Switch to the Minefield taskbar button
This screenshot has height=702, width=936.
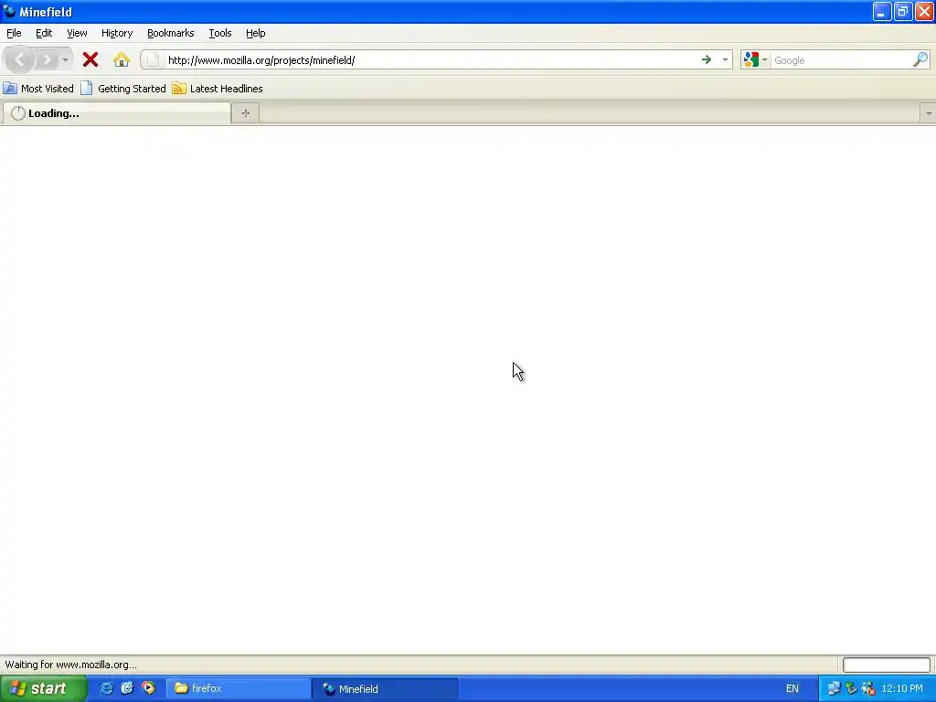[385, 689]
